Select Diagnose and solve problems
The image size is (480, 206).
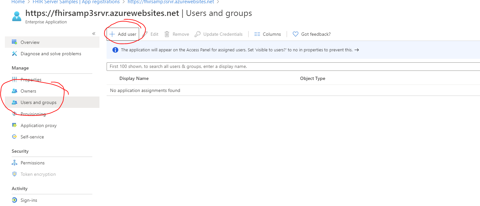click(x=50, y=54)
